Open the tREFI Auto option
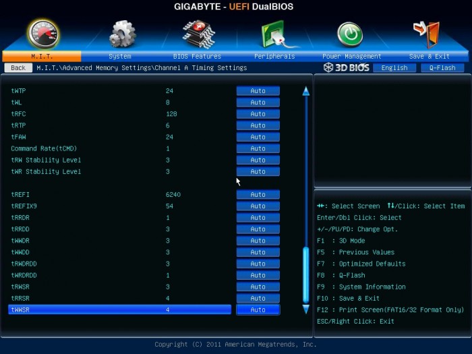 (258, 195)
